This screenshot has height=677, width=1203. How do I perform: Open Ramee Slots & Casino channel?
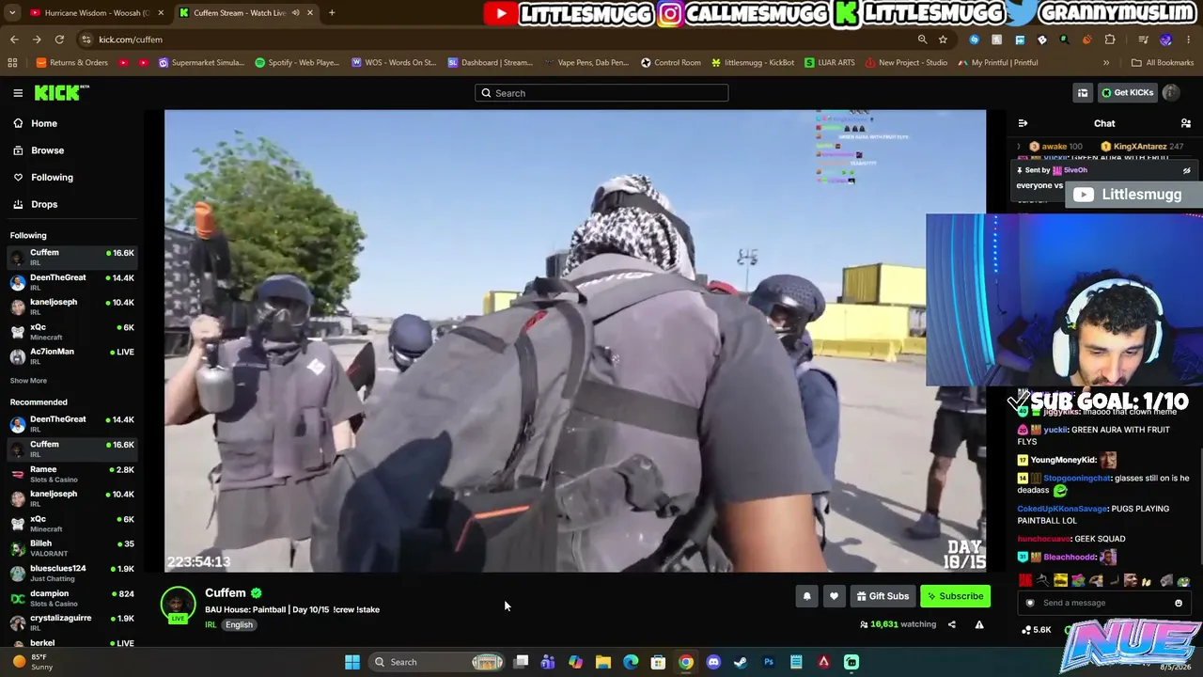click(x=72, y=474)
